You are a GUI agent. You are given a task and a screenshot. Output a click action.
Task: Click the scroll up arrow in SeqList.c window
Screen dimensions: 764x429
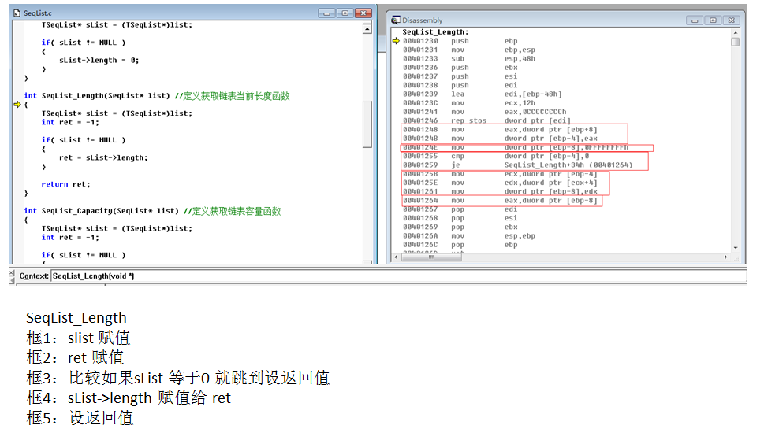pos(367,29)
